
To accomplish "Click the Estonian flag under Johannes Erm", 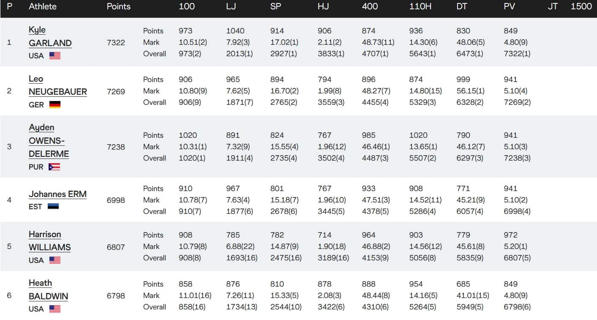I will click(x=53, y=207).
